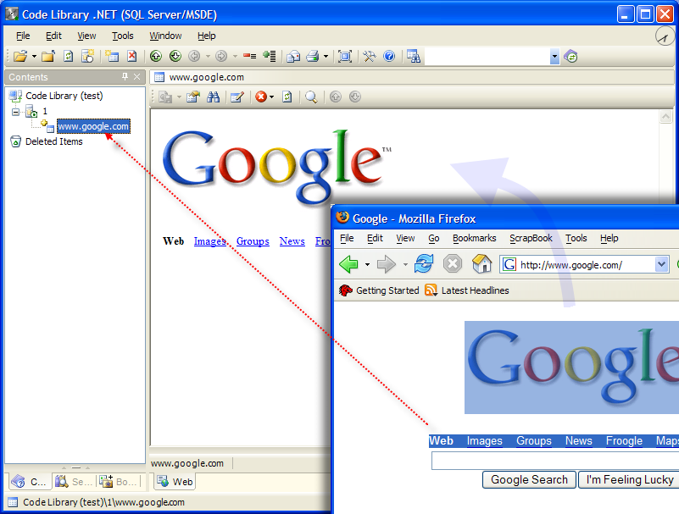Click the I'm Feeling Lucky button
Viewport: 679px width, 514px height.
pos(630,479)
